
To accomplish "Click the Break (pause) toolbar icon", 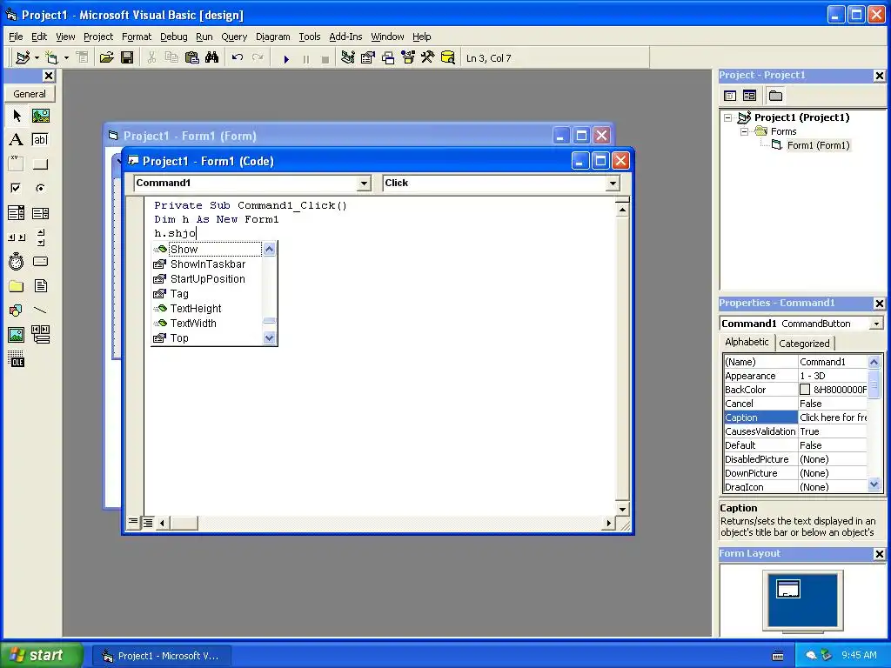I will pos(306,58).
